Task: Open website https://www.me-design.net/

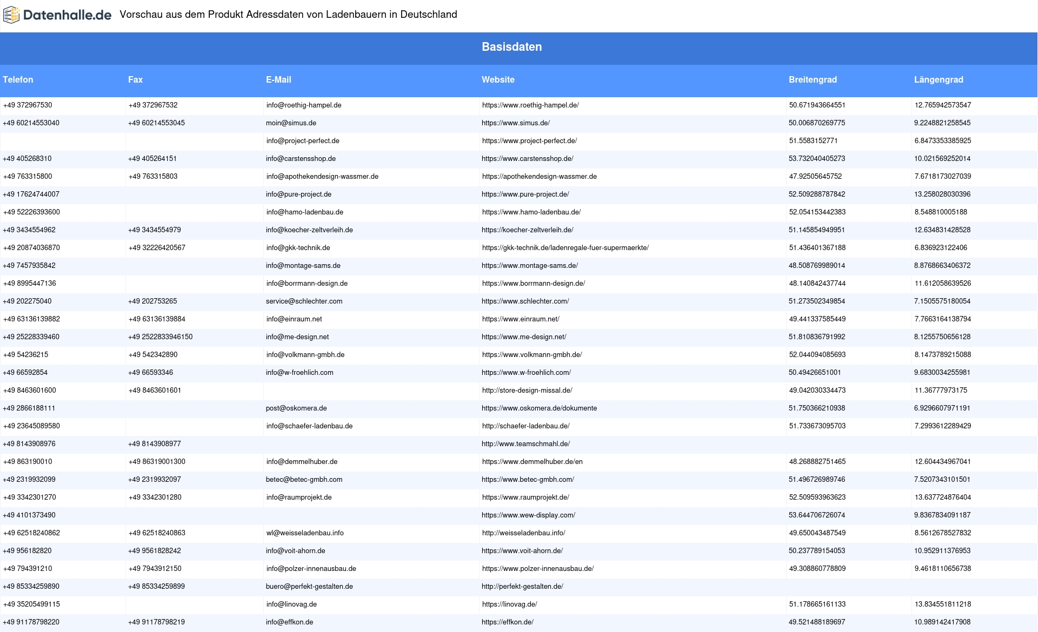Action: (524, 337)
